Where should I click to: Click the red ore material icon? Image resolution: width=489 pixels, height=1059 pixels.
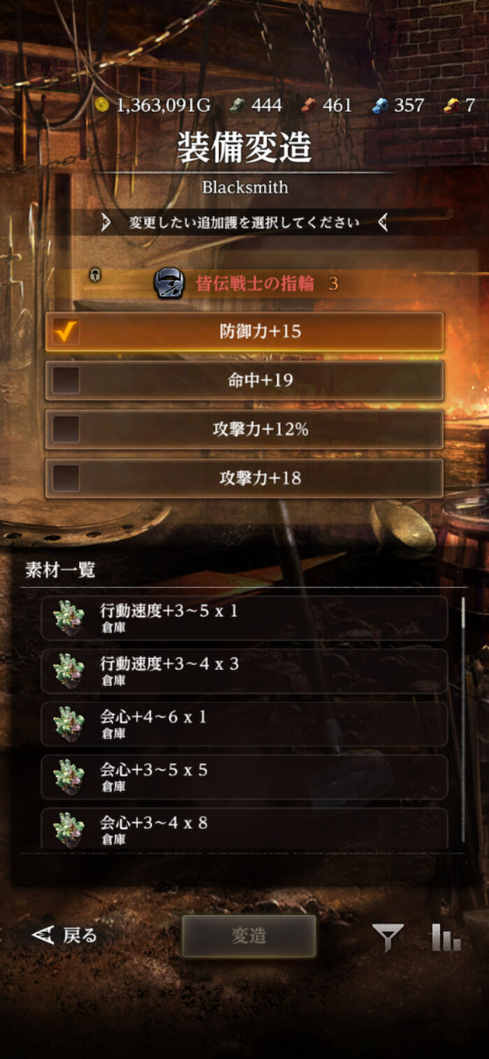309,105
